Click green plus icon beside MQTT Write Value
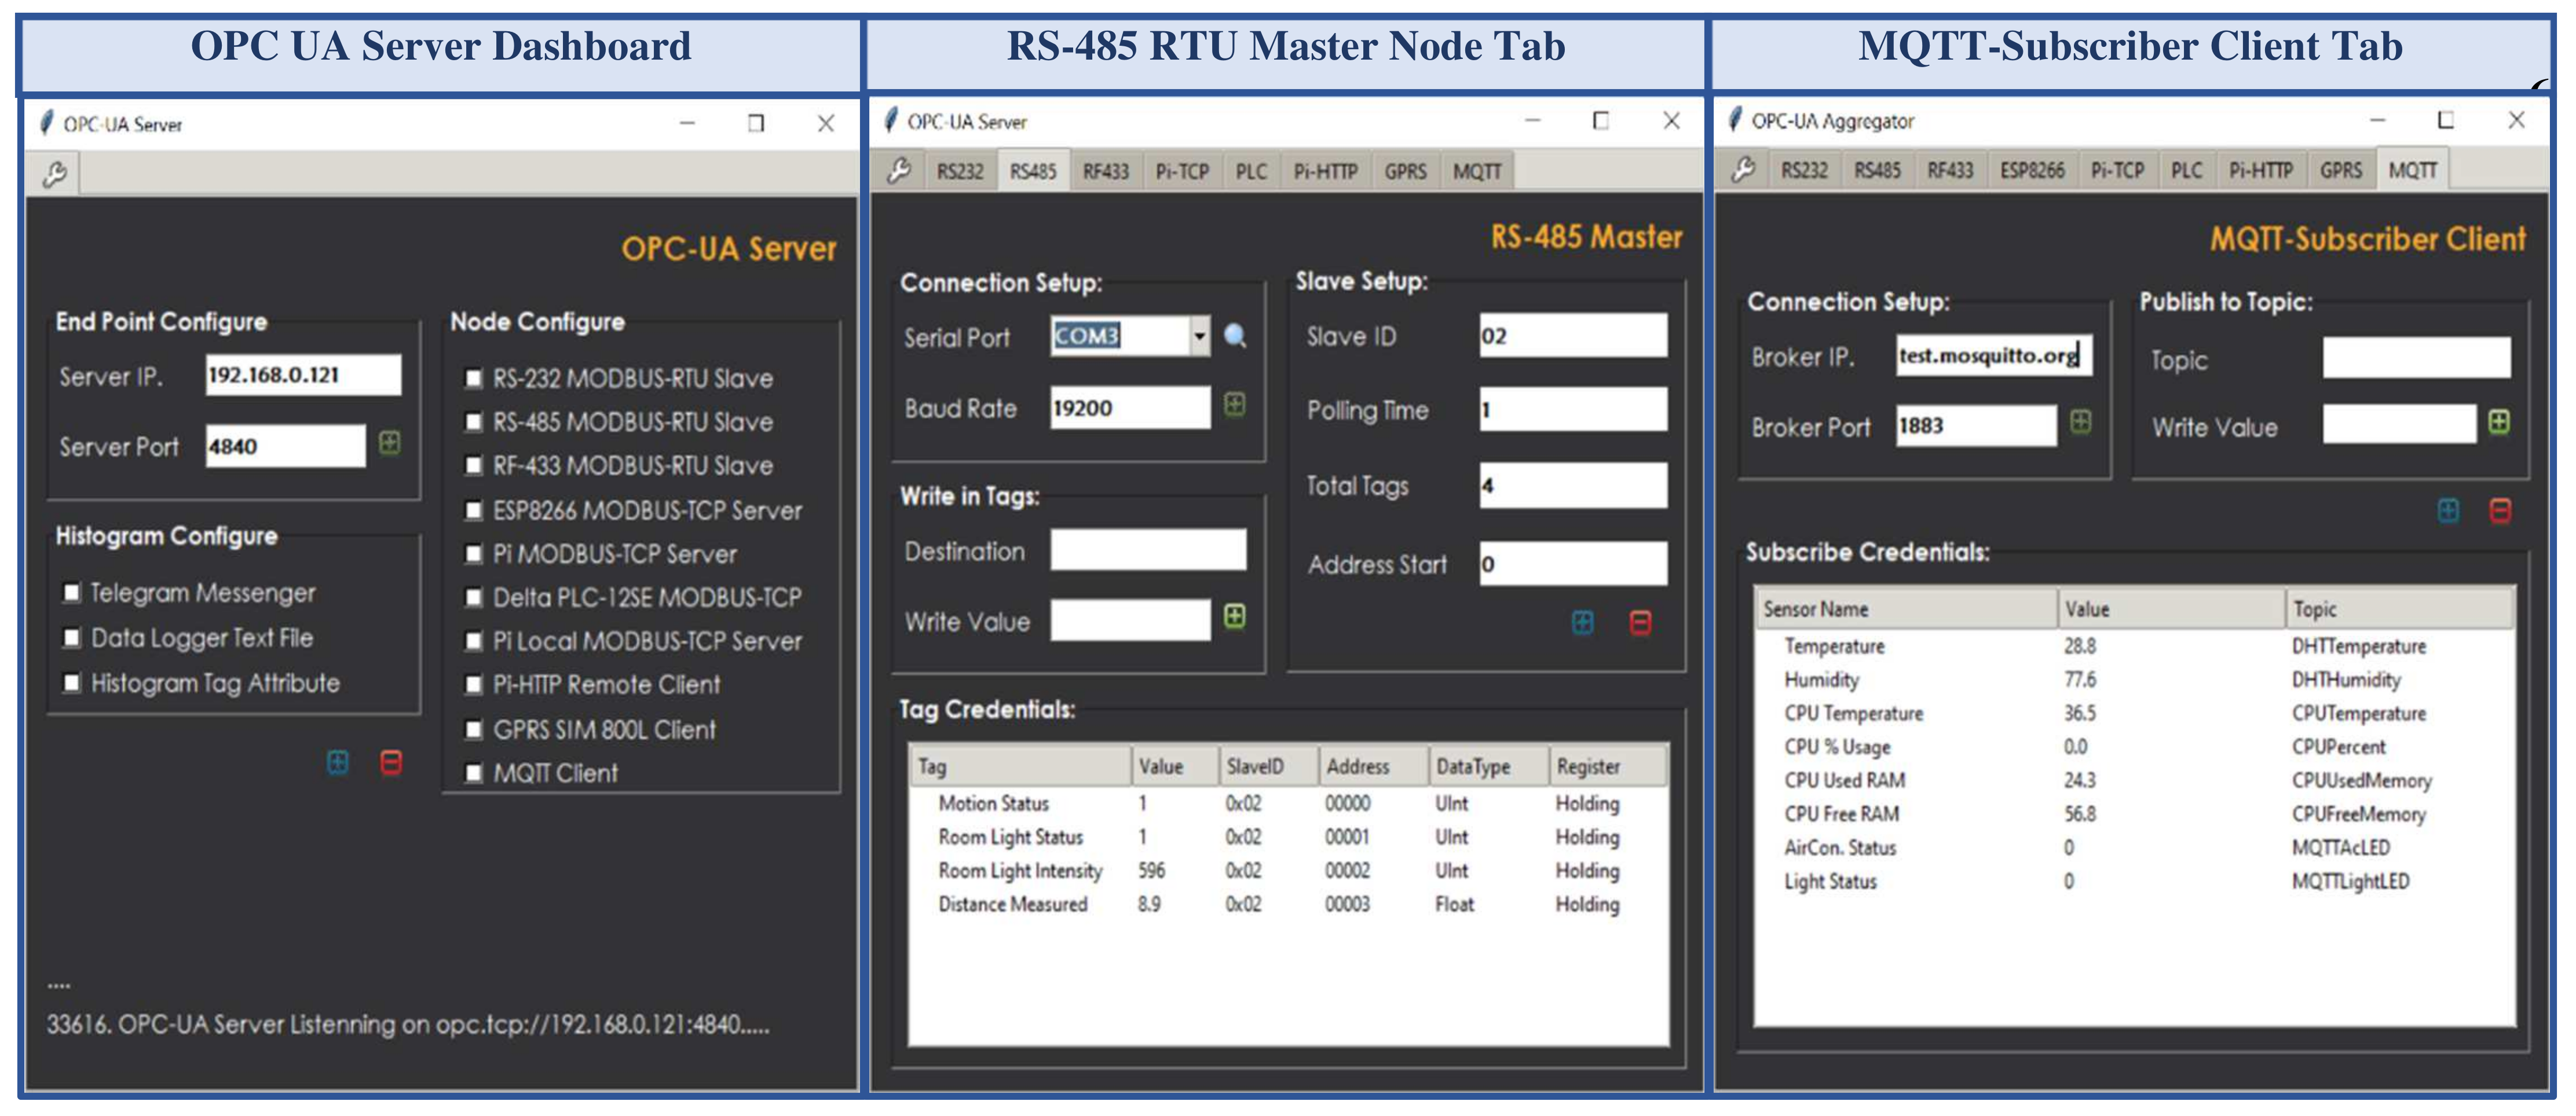This screenshot has height=1116, width=2576. click(x=2499, y=423)
